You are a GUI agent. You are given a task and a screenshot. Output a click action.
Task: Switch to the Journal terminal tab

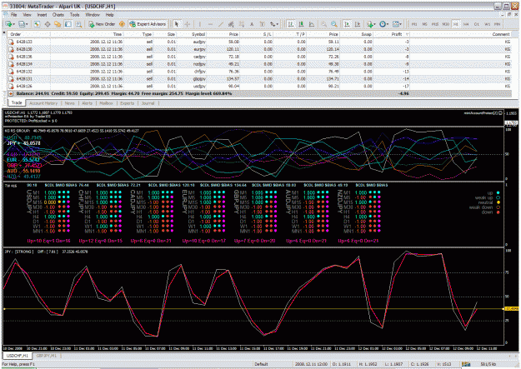point(148,103)
